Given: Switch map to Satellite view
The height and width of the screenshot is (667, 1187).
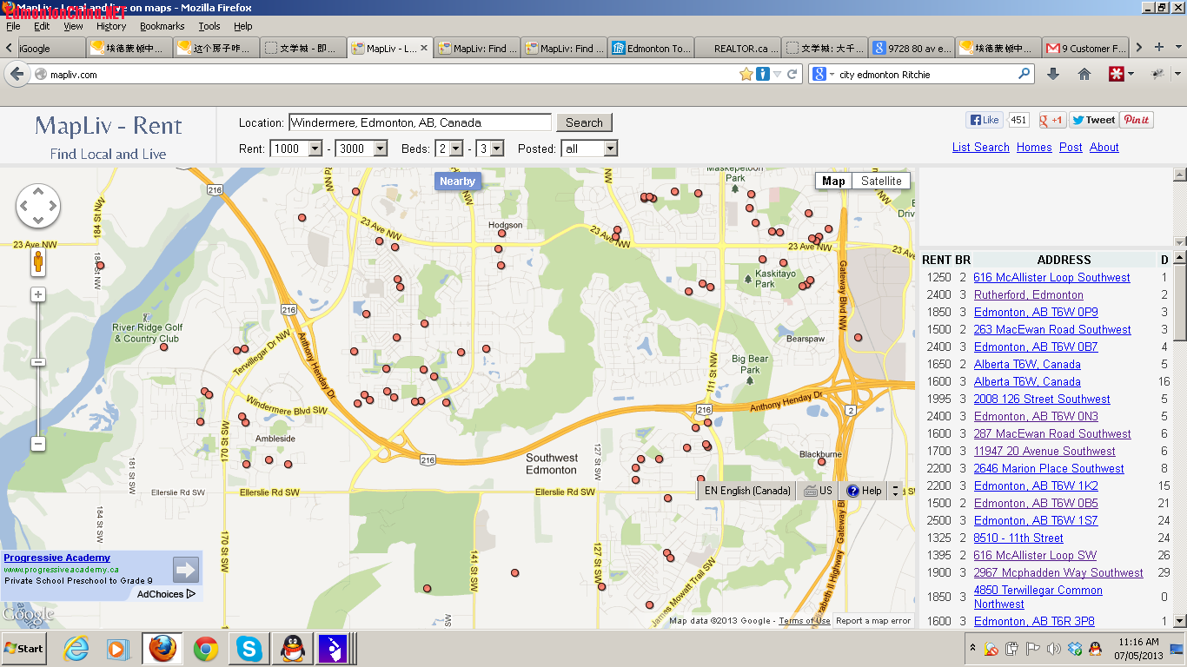Looking at the screenshot, I should click(881, 181).
